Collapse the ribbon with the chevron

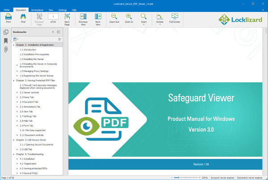263,10
